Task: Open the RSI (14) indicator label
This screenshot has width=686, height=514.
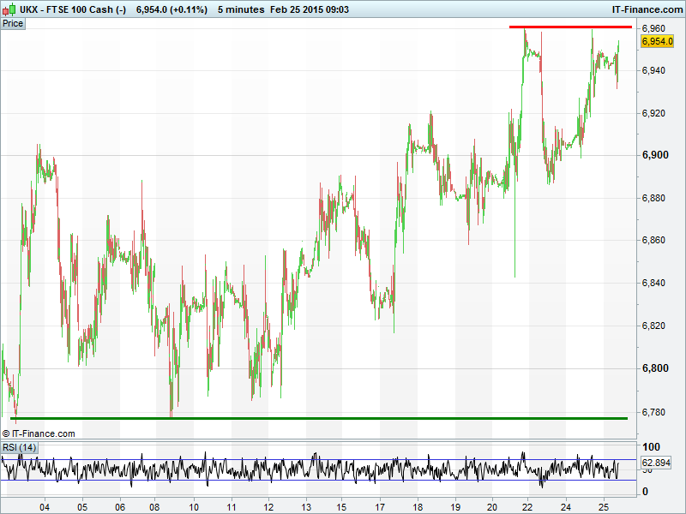Action: point(19,447)
